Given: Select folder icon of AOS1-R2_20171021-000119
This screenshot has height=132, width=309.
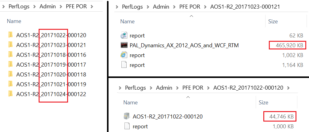Looking at the screenshot, I should point(10,84).
